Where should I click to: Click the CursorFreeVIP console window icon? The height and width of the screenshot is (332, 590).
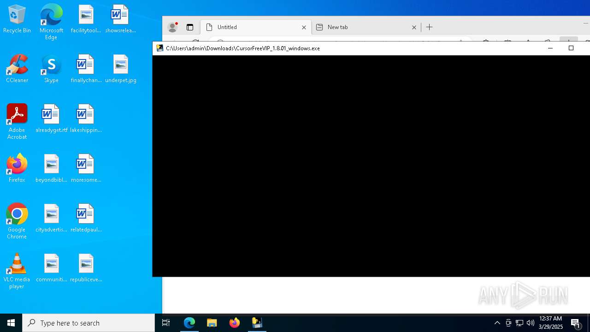[x=160, y=48]
